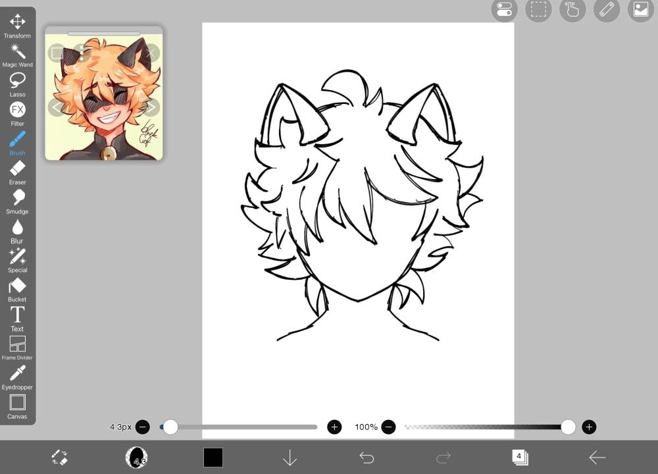This screenshot has height=474, width=658.
Task: Select the Eraser tool
Action: [17, 173]
